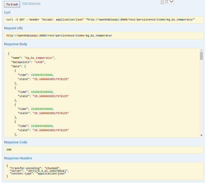The height and width of the screenshot is (183, 205).
Task: Click the 'Response Headers' heading
Action: 18,158
